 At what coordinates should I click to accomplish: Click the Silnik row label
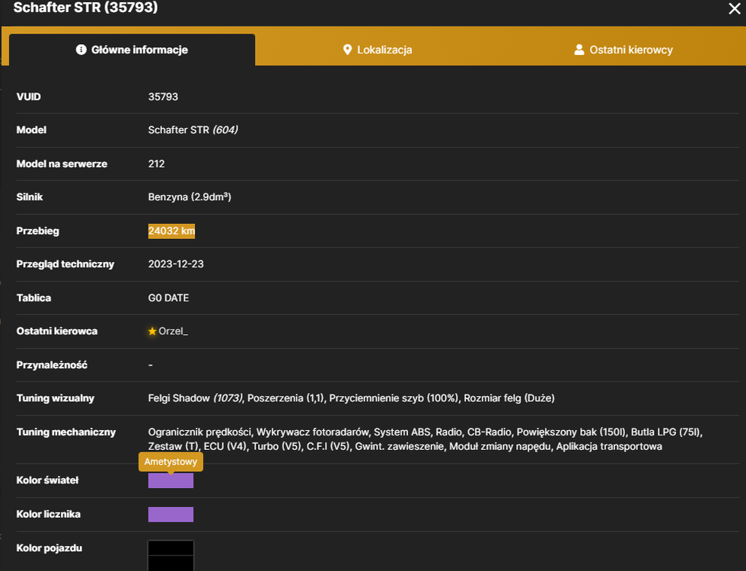click(x=30, y=197)
